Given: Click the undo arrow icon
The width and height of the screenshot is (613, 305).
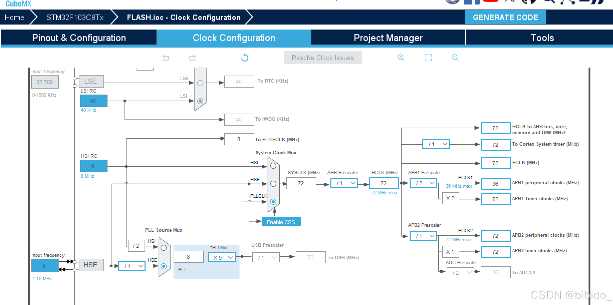Looking at the screenshot, I should [166, 58].
